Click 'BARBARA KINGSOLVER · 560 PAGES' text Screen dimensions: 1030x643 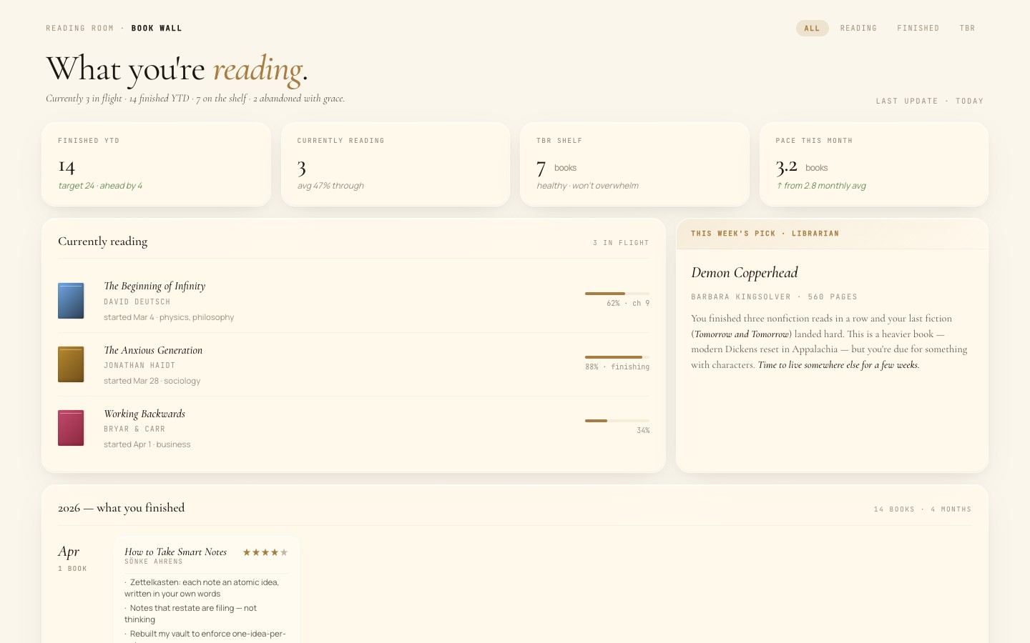click(774, 297)
